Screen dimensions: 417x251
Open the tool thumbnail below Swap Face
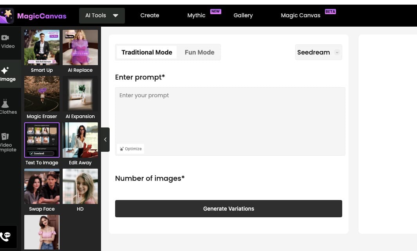coord(42,232)
